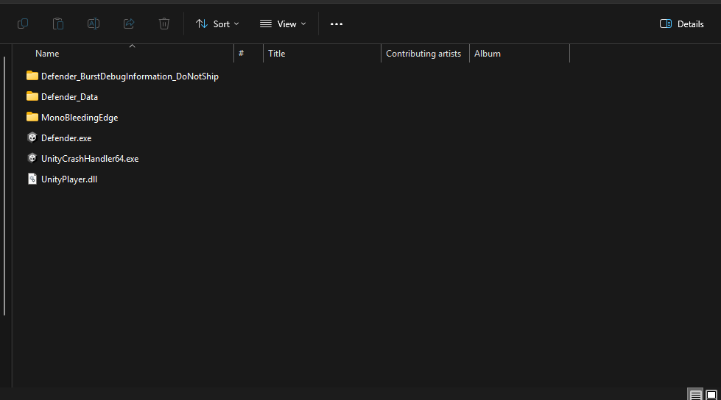
Task: Open the Sort dropdown menu
Action: point(217,24)
